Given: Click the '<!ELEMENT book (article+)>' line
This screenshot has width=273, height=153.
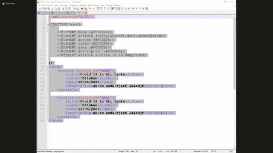Looking at the screenshot, I should click(84, 32).
